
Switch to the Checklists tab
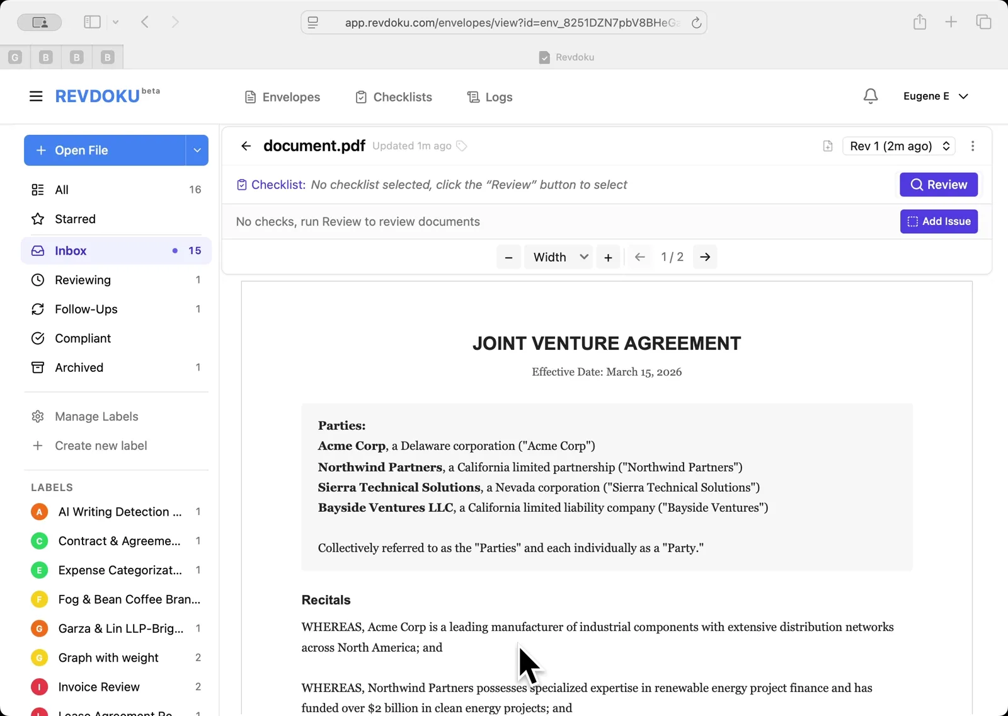393,96
